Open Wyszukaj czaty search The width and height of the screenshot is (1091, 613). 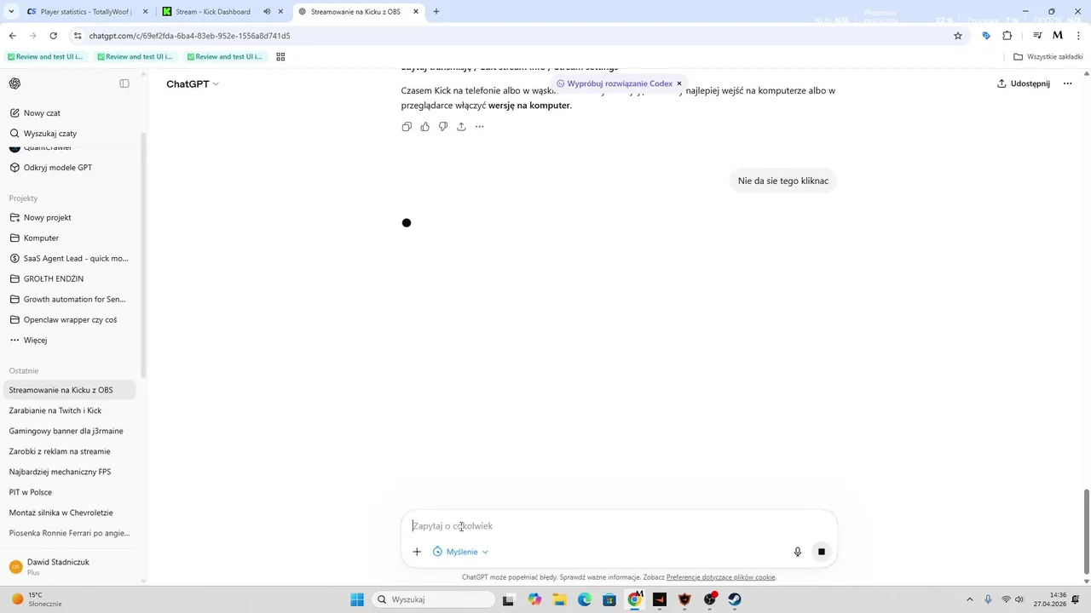(x=68, y=134)
